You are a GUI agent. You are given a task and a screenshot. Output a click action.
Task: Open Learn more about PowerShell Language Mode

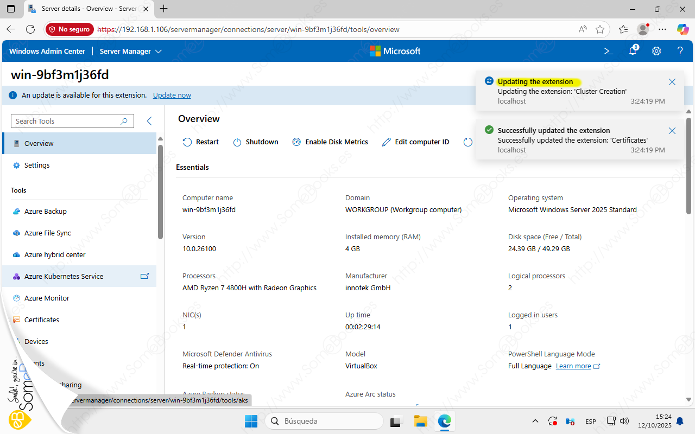click(x=573, y=366)
